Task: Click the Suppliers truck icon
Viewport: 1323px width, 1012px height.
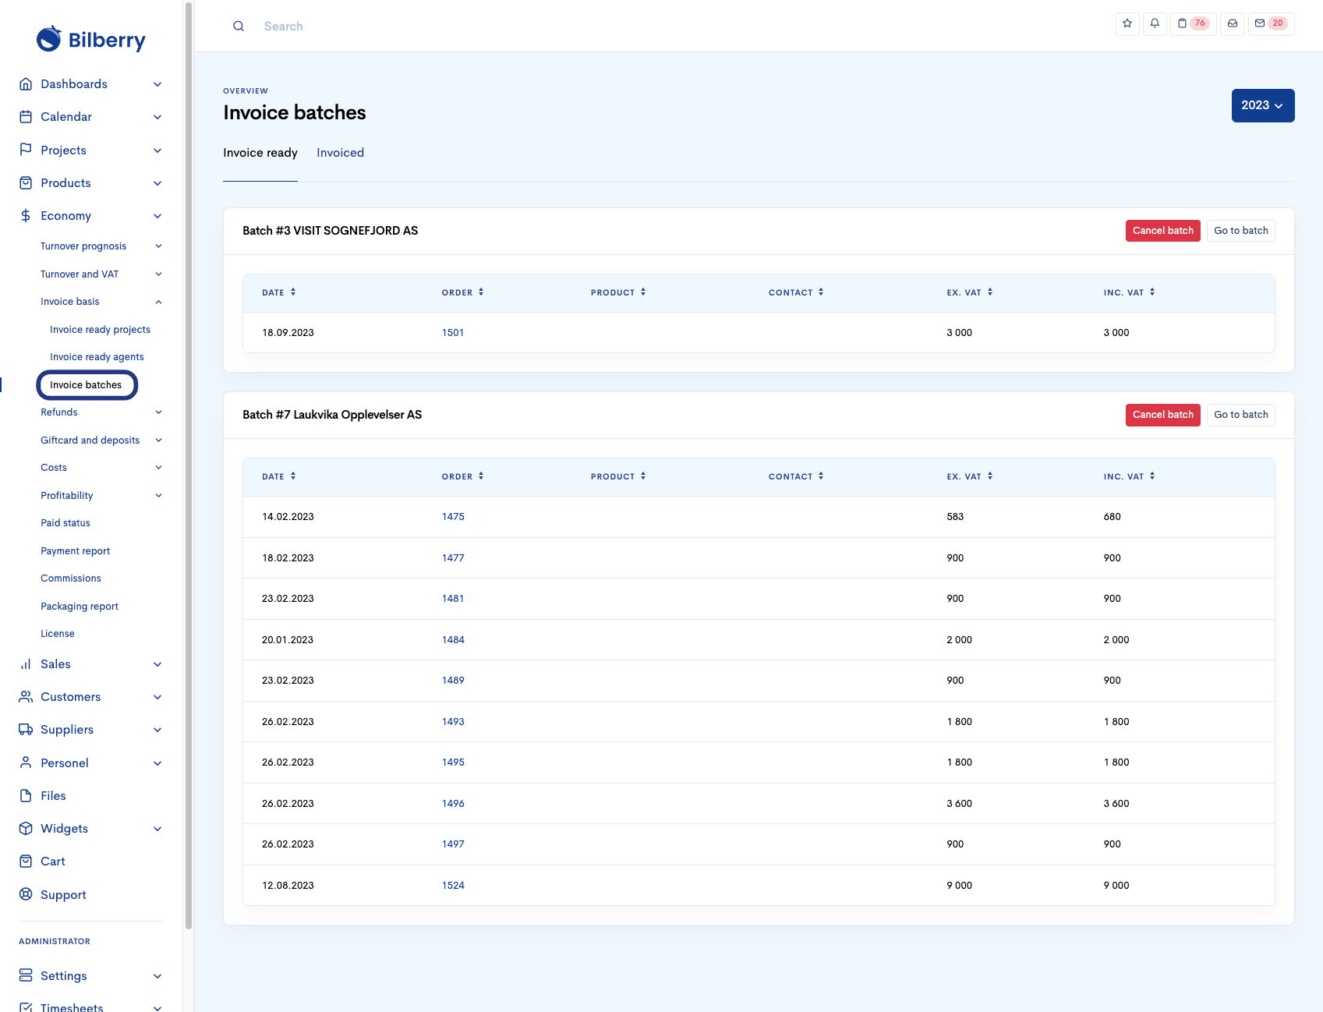Action: coord(26,730)
